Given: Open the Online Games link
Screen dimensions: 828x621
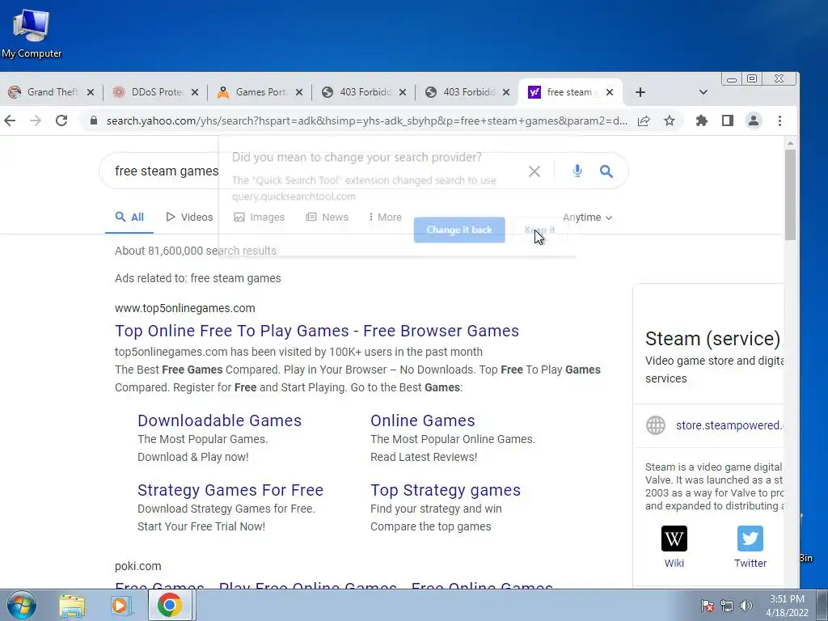Looking at the screenshot, I should tap(422, 420).
